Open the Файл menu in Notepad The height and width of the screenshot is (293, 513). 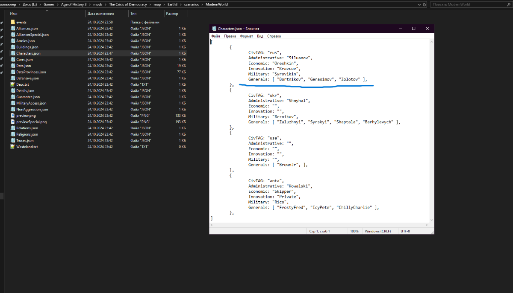tap(215, 36)
